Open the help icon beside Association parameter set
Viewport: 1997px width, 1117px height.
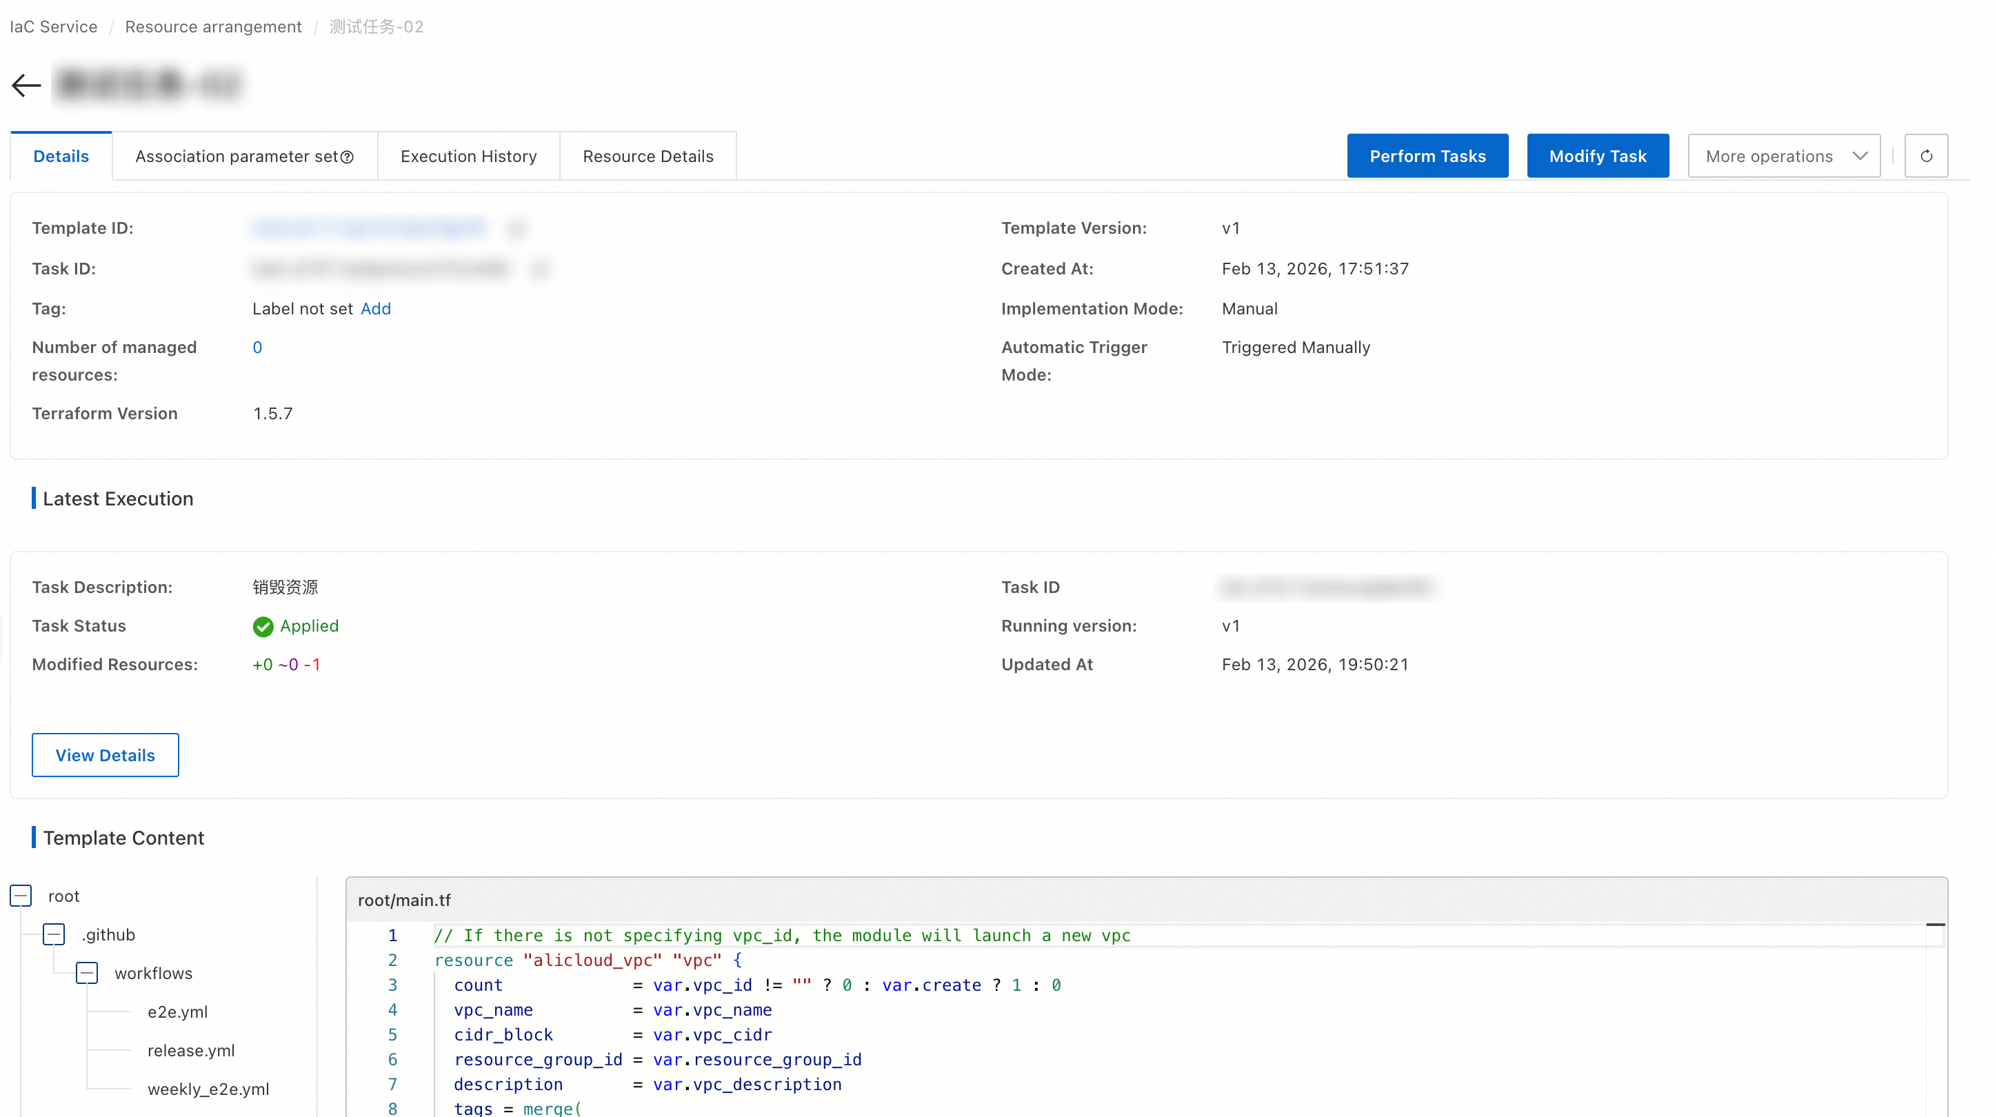[x=348, y=157]
